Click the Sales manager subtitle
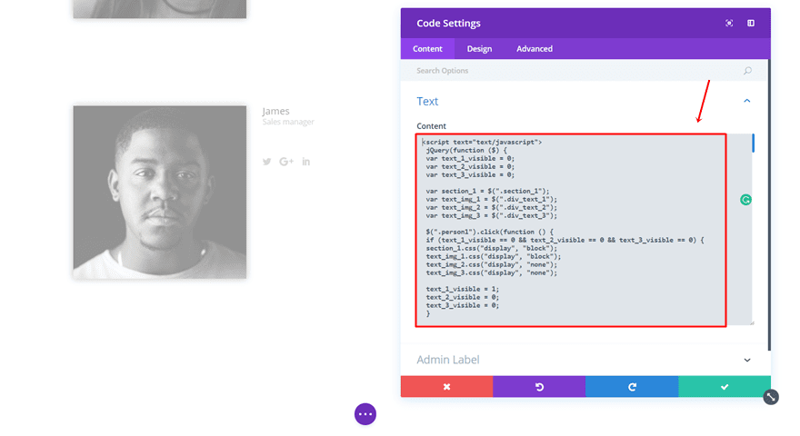This screenshot has height=436, width=800. (x=288, y=122)
